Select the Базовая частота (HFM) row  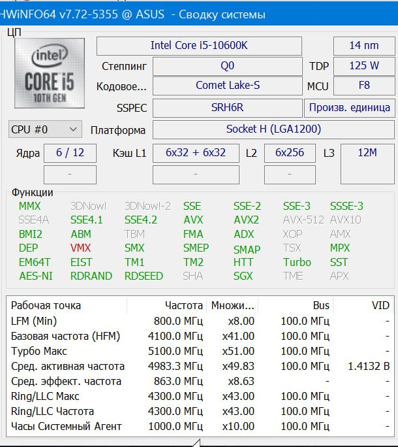point(200,337)
